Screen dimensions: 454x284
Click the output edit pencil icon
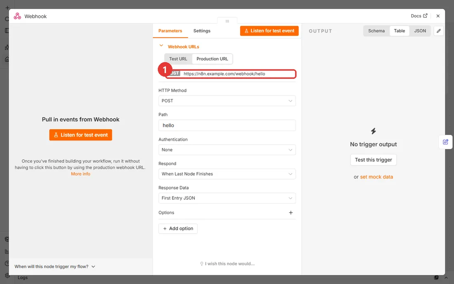pos(439,31)
